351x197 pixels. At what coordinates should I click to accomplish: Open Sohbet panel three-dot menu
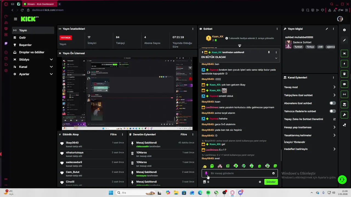point(277,29)
